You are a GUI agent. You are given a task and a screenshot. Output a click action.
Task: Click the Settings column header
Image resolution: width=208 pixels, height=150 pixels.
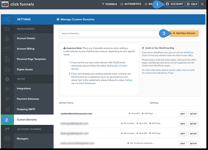click(x=154, y=103)
